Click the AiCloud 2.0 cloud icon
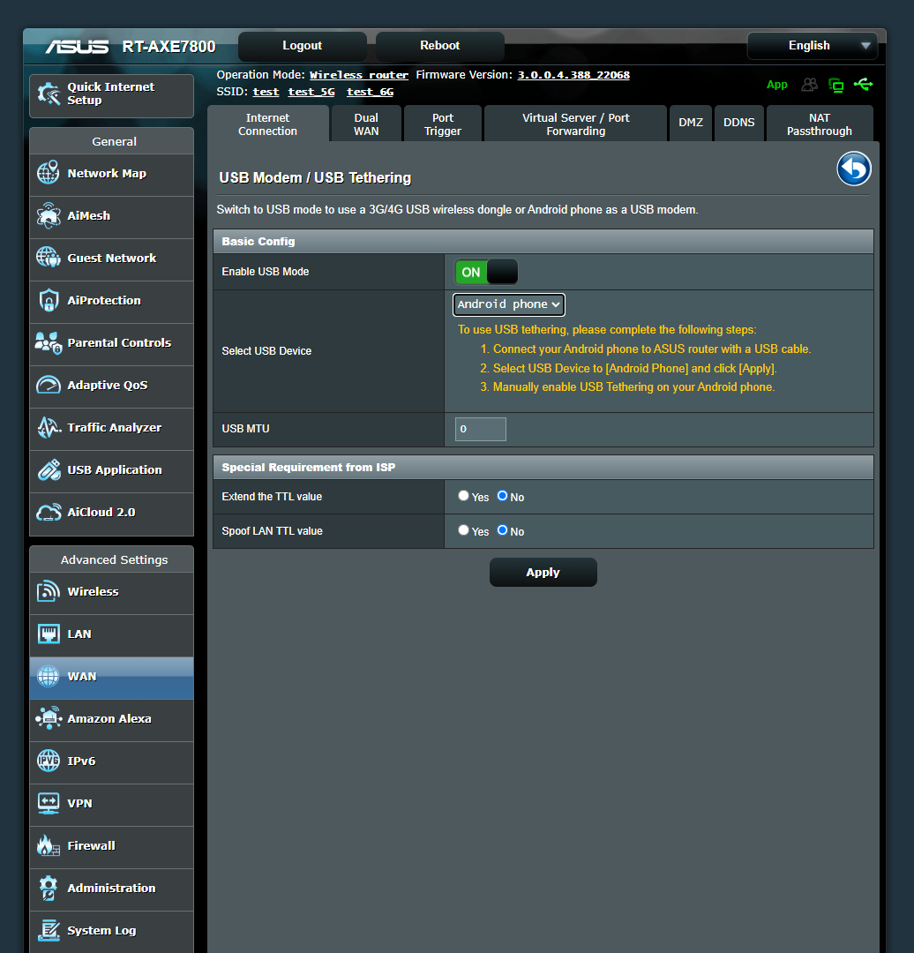 (x=49, y=513)
